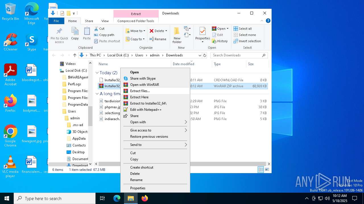The image size is (364, 204).
Task: Click Invert selection in ribbon
Action: (x=247, y=41)
